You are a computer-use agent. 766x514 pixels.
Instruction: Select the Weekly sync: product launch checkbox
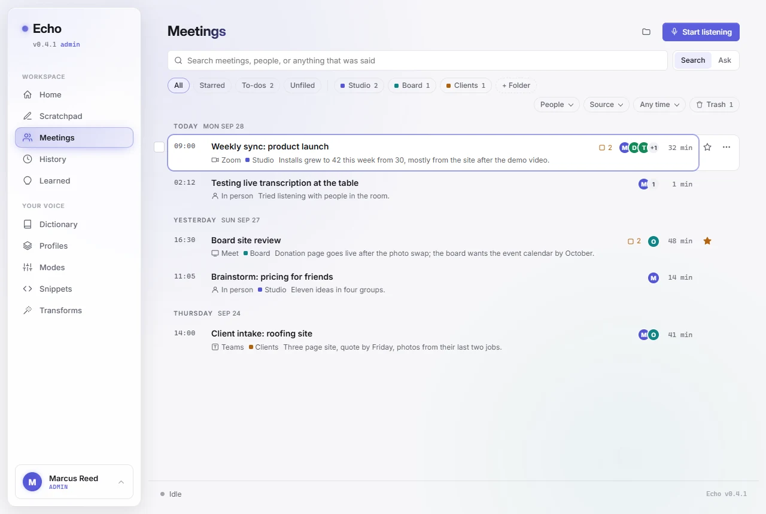point(159,147)
